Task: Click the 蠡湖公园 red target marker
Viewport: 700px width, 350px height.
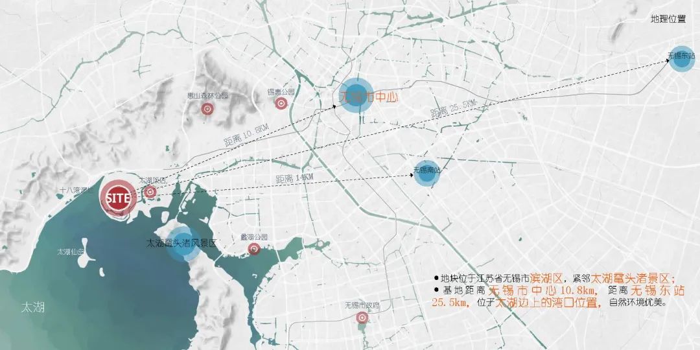Action: tap(254, 248)
